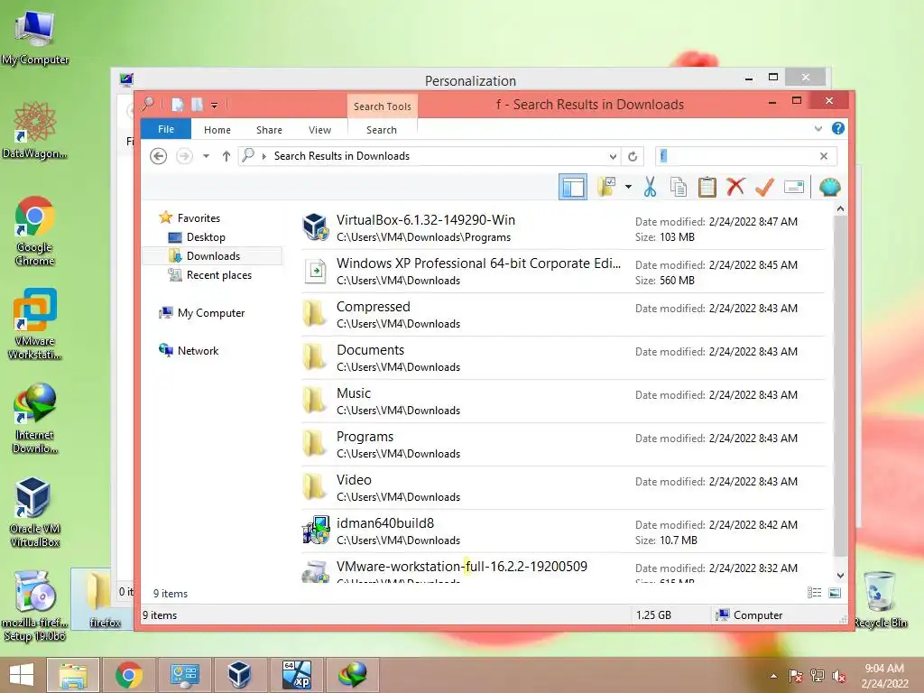This screenshot has height=693, width=924.
Task: Select My Computer in navigation pane
Action: click(211, 313)
